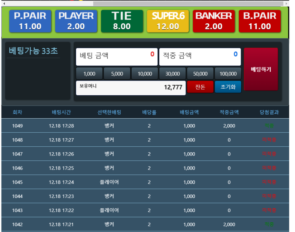Click green 적중 result in round 1042
295x232 pixels.
[269, 224]
